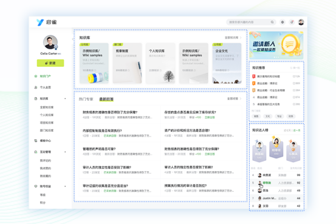The image size is (336, 224).
Task: Click the rank 8 文容 avatar
Action: 259,206
